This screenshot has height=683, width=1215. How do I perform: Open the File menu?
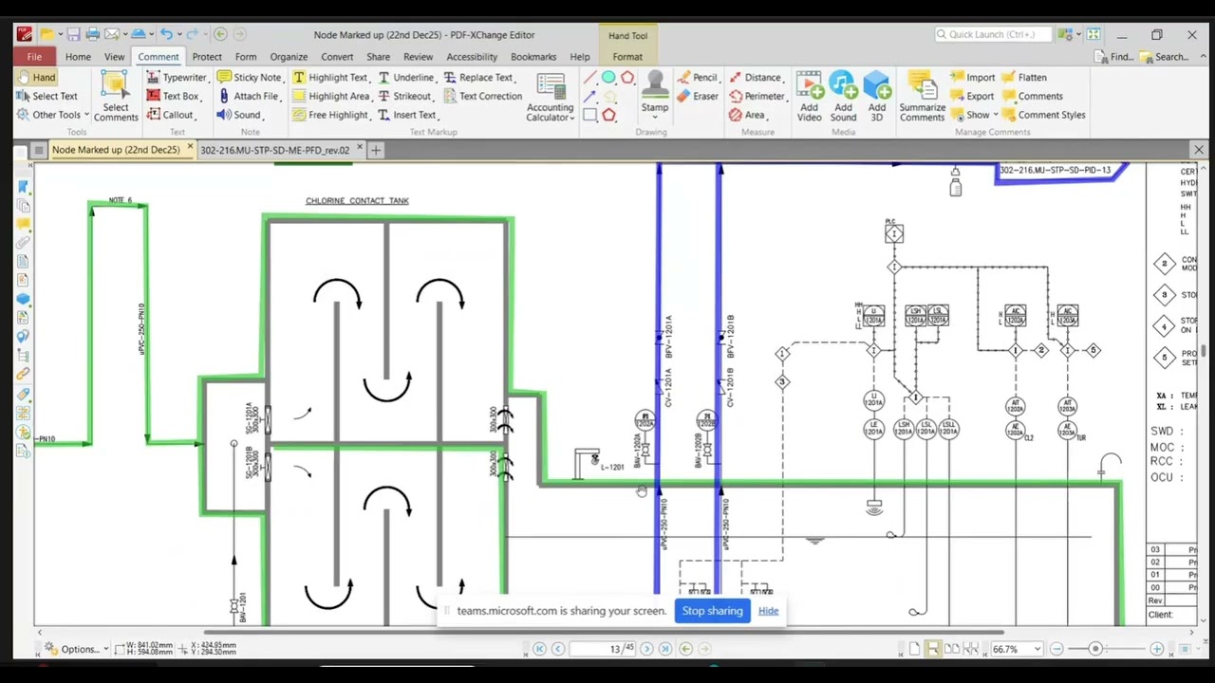point(34,57)
